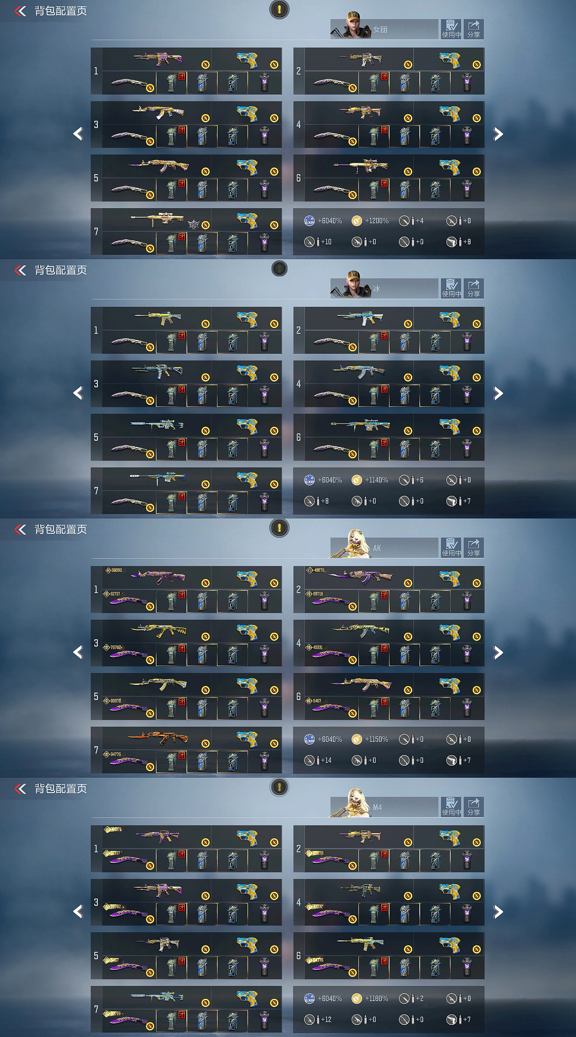Image resolution: width=576 pixels, height=1037 pixels.
Task: Click the gold sniper in 女团 slot 6
Action: coord(361,166)
